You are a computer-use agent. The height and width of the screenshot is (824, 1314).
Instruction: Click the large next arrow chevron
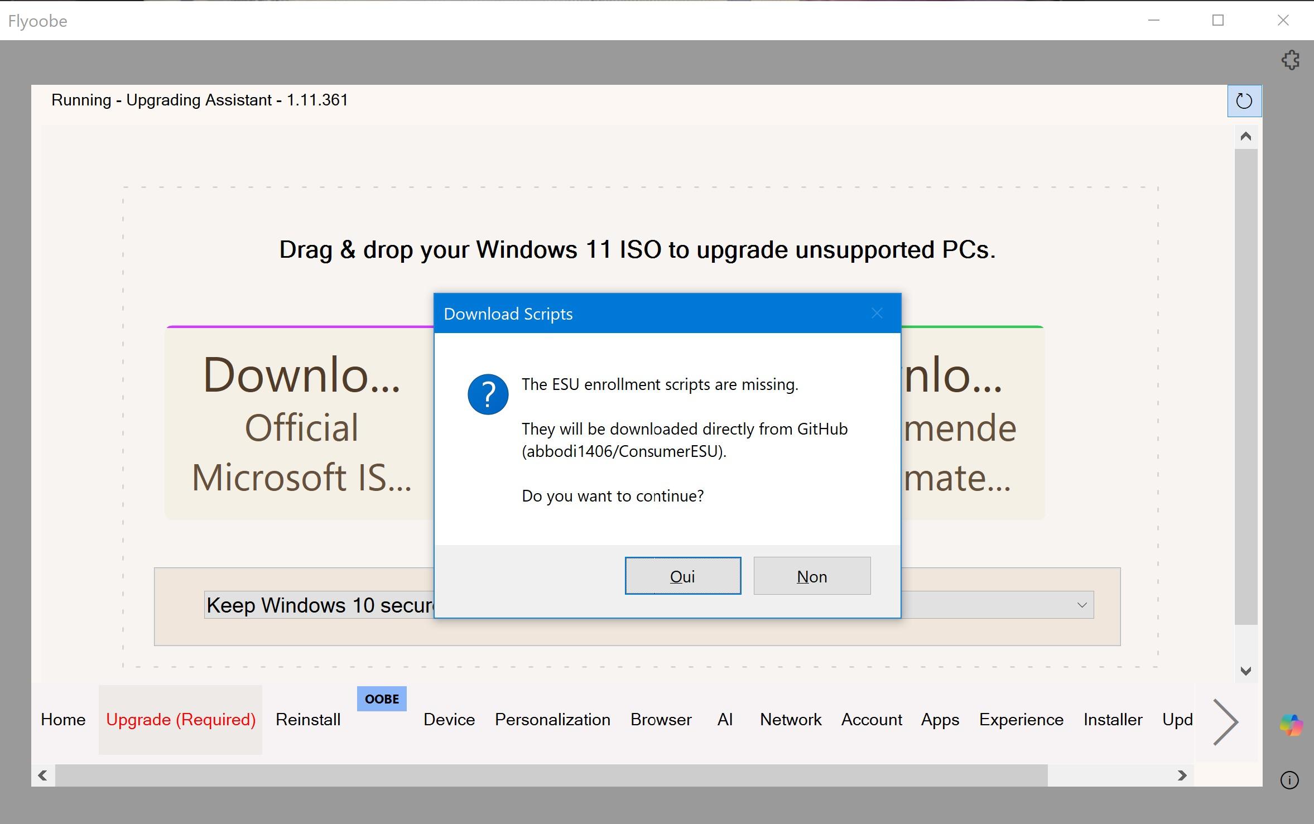click(x=1226, y=721)
